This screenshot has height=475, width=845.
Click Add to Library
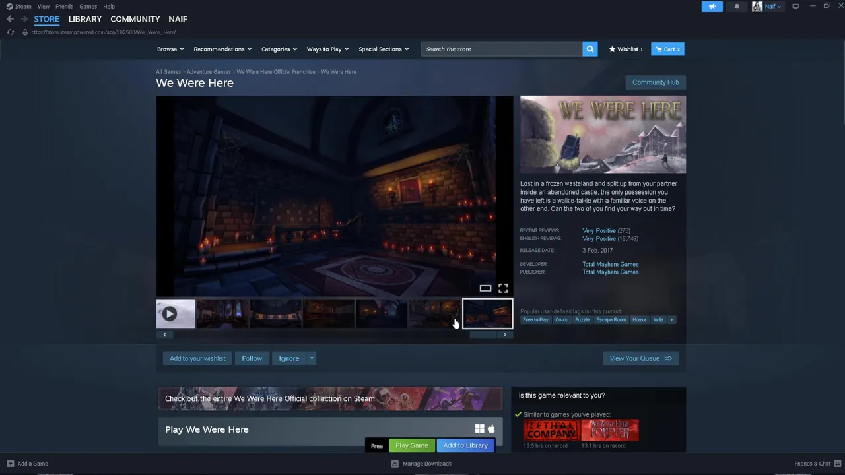click(465, 445)
